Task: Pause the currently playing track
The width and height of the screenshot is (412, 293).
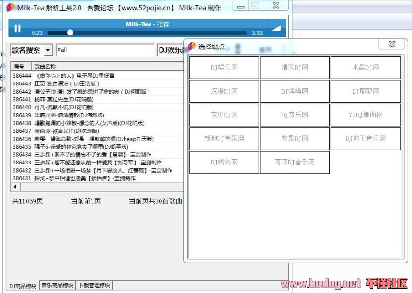Action: [17, 28]
